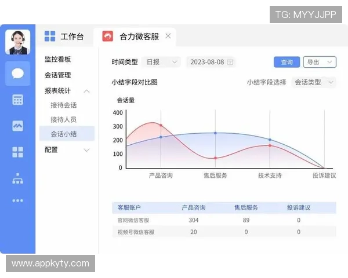Open the 会话类型 field dropdown
The image size is (348, 278).
(314, 82)
